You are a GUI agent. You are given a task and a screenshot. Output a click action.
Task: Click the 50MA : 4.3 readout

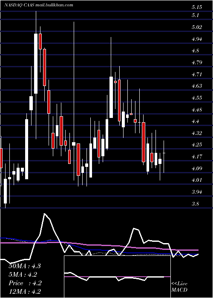tap(25, 266)
